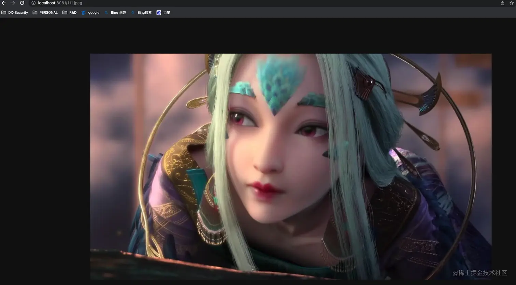Click the 稀土掘金技术社区 watermark text
This screenshot has height=285, width=516.
click(x=481, y=273)
